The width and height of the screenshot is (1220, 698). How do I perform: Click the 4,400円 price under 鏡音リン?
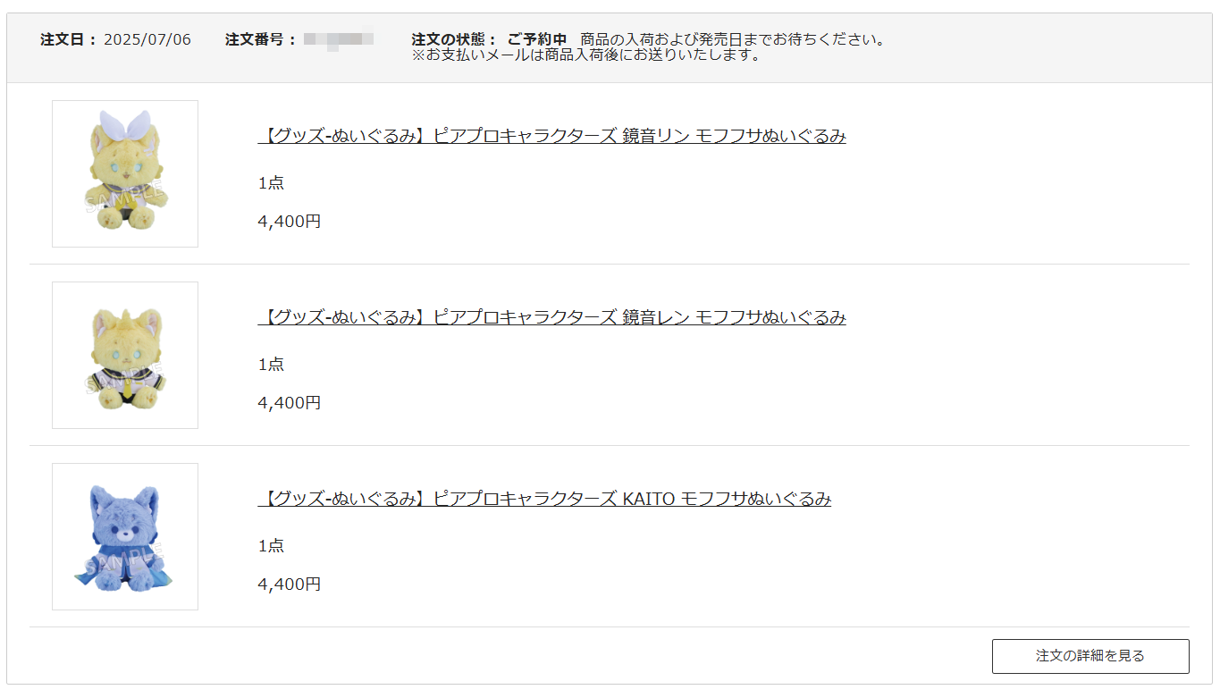pyautogui.click(x=290, y=222)
